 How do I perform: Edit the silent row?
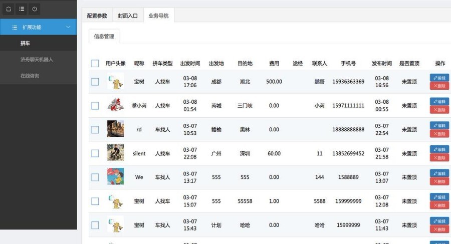[439, 149]
